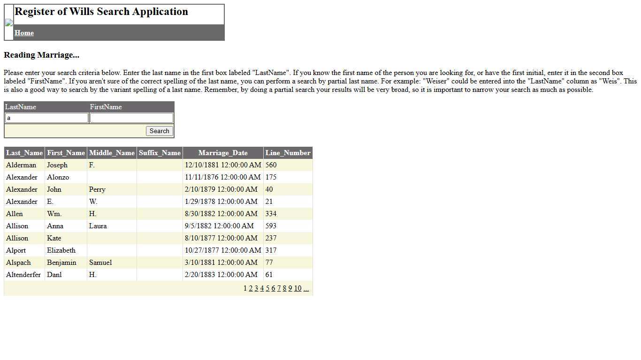Click the LastName input field
Image resolution: width=641 pixels, height=360 pixels.
(x=46, y=118)
